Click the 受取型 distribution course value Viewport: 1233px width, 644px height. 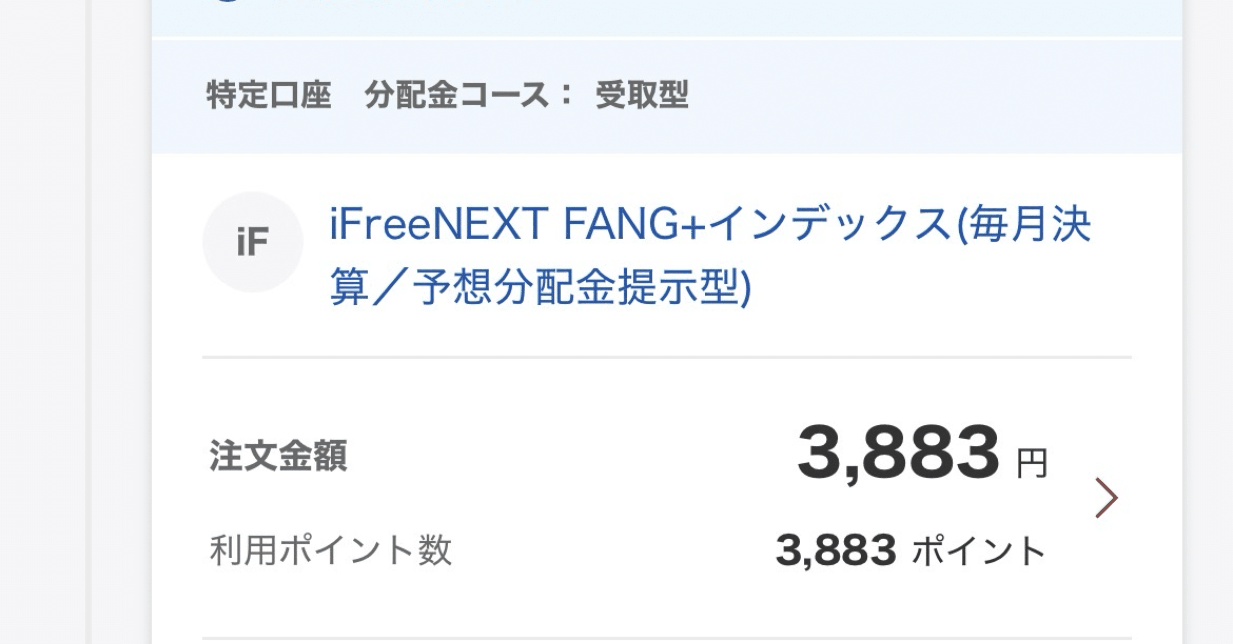(x=641, y=95)
